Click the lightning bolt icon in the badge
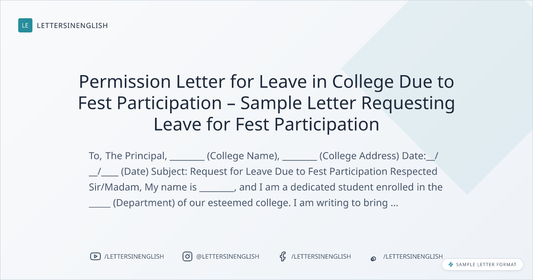The image size is (533, 280). pyautogui.click(x=451, y=264)
